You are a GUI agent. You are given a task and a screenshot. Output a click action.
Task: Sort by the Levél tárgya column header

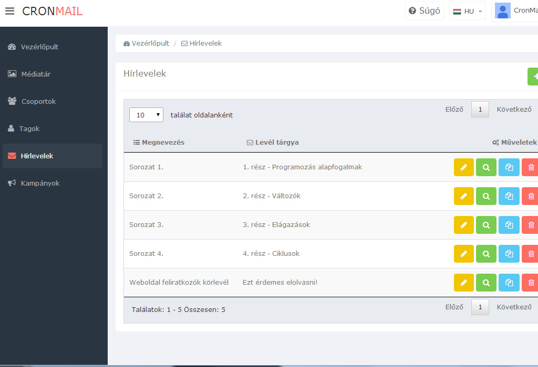point(273,143)
